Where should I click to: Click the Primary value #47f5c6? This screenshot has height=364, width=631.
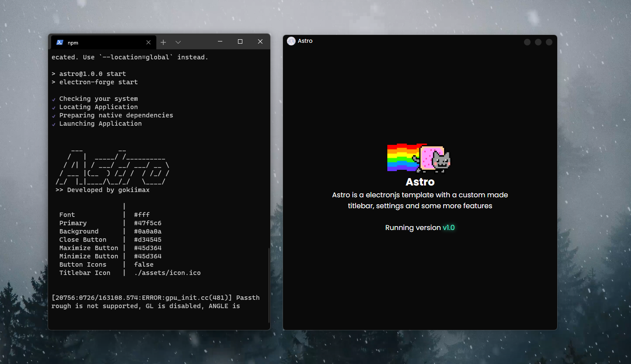[148, 223]
